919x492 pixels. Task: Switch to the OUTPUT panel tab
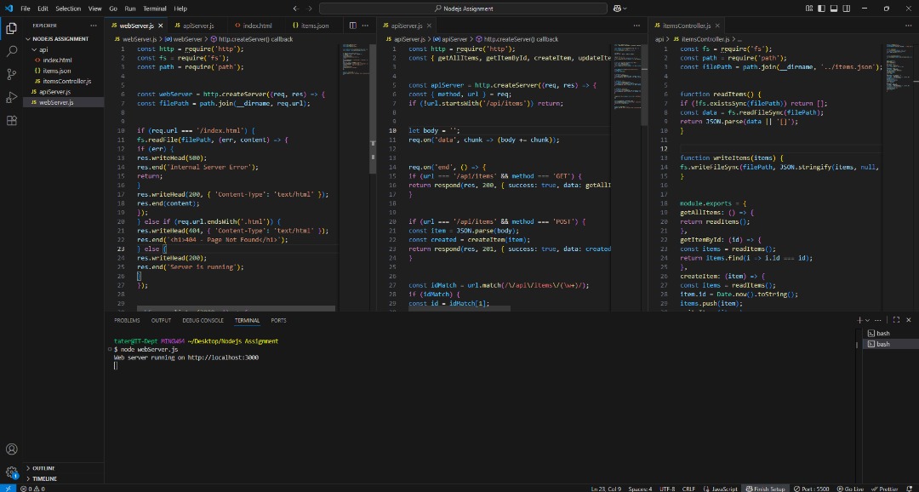[161, 320]
